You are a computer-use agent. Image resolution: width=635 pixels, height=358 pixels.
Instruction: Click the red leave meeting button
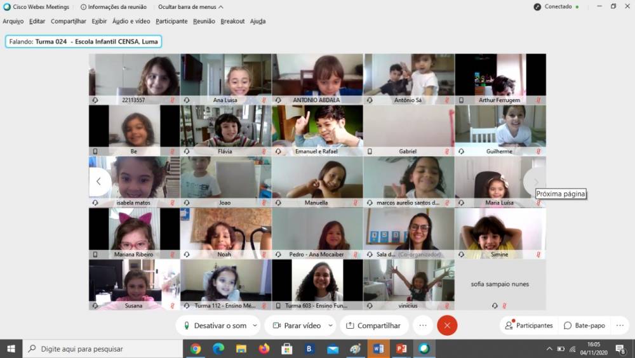[x=447, y=326]
